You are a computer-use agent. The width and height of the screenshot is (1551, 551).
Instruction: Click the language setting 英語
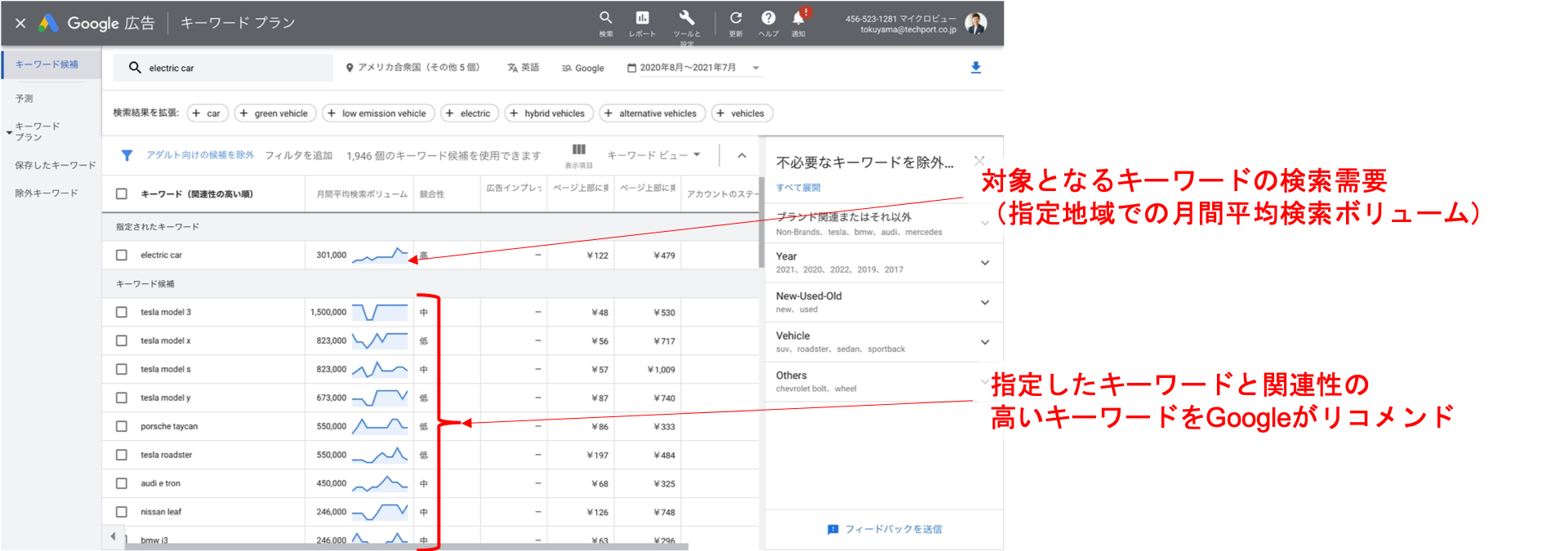pos(523,68)
